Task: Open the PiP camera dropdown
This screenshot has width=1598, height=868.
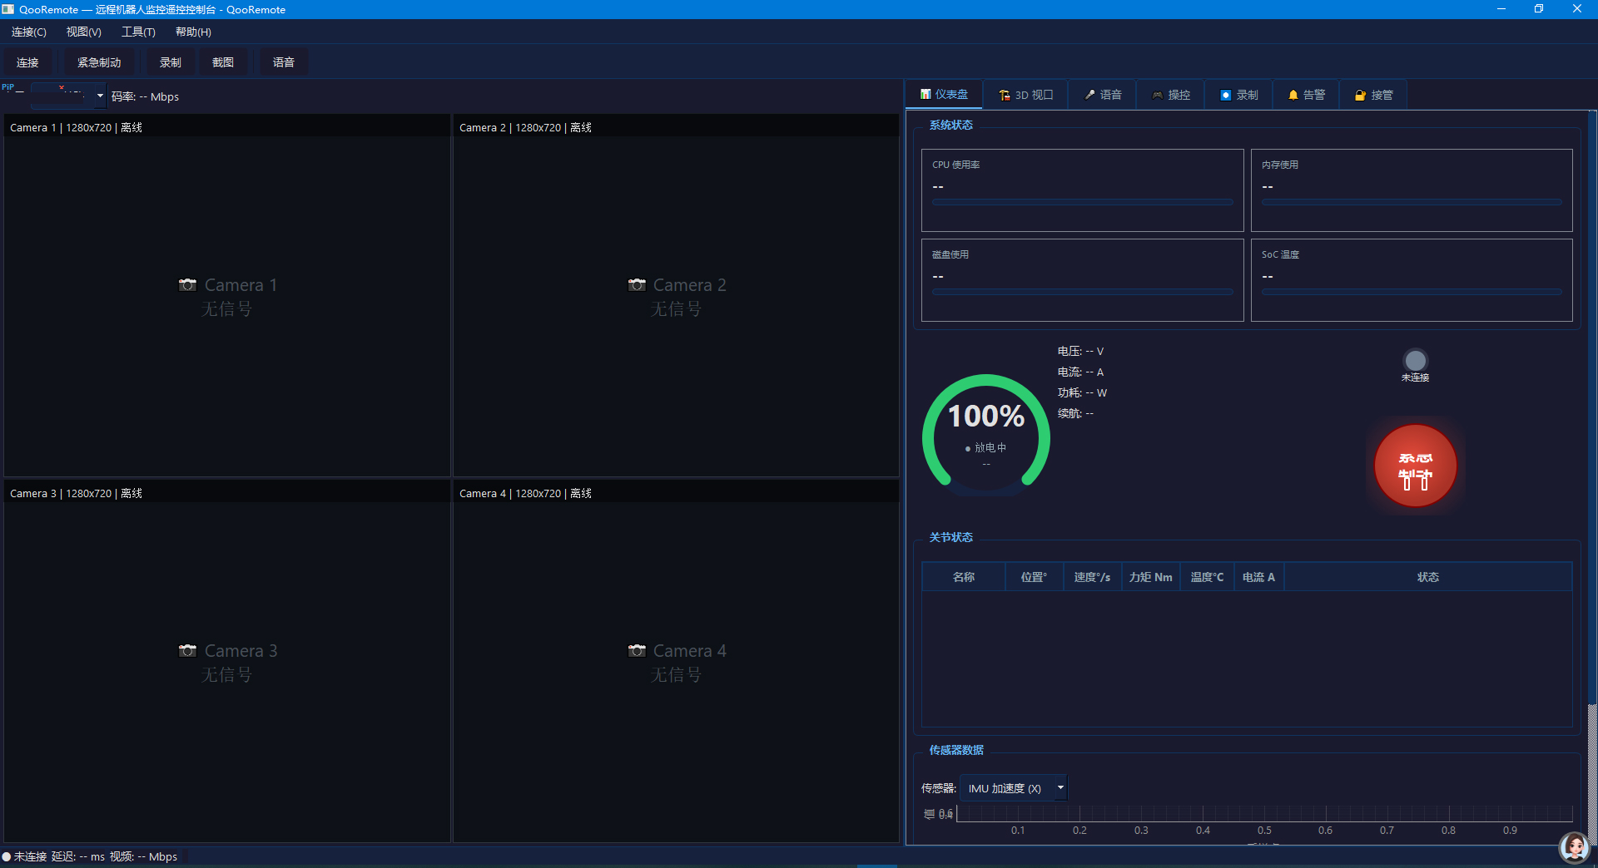Action: pos(68,96)
